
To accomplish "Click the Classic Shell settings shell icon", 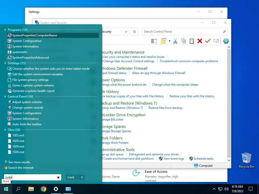I will [x=226, y=41].
